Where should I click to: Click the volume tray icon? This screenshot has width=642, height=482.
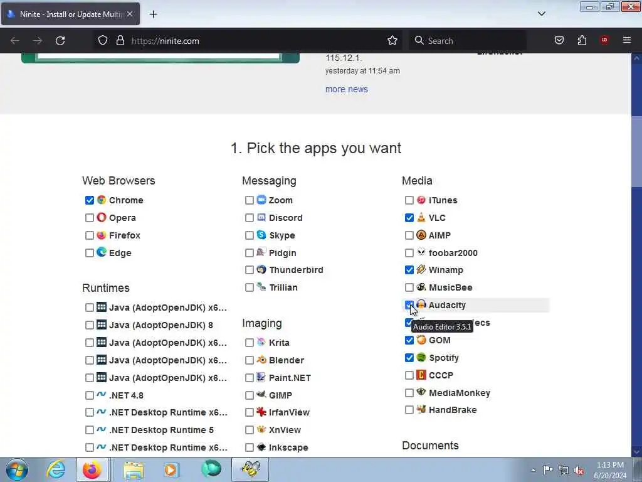579,471
